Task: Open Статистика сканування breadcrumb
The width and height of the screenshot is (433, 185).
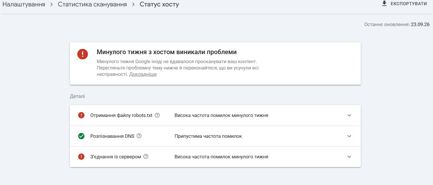Action: [92, 4]
